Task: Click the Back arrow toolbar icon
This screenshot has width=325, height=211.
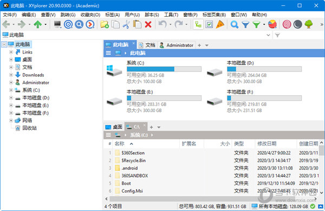Action: 6,24
